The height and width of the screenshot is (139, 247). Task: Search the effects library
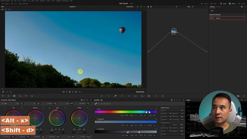click(x=242, y=7)
